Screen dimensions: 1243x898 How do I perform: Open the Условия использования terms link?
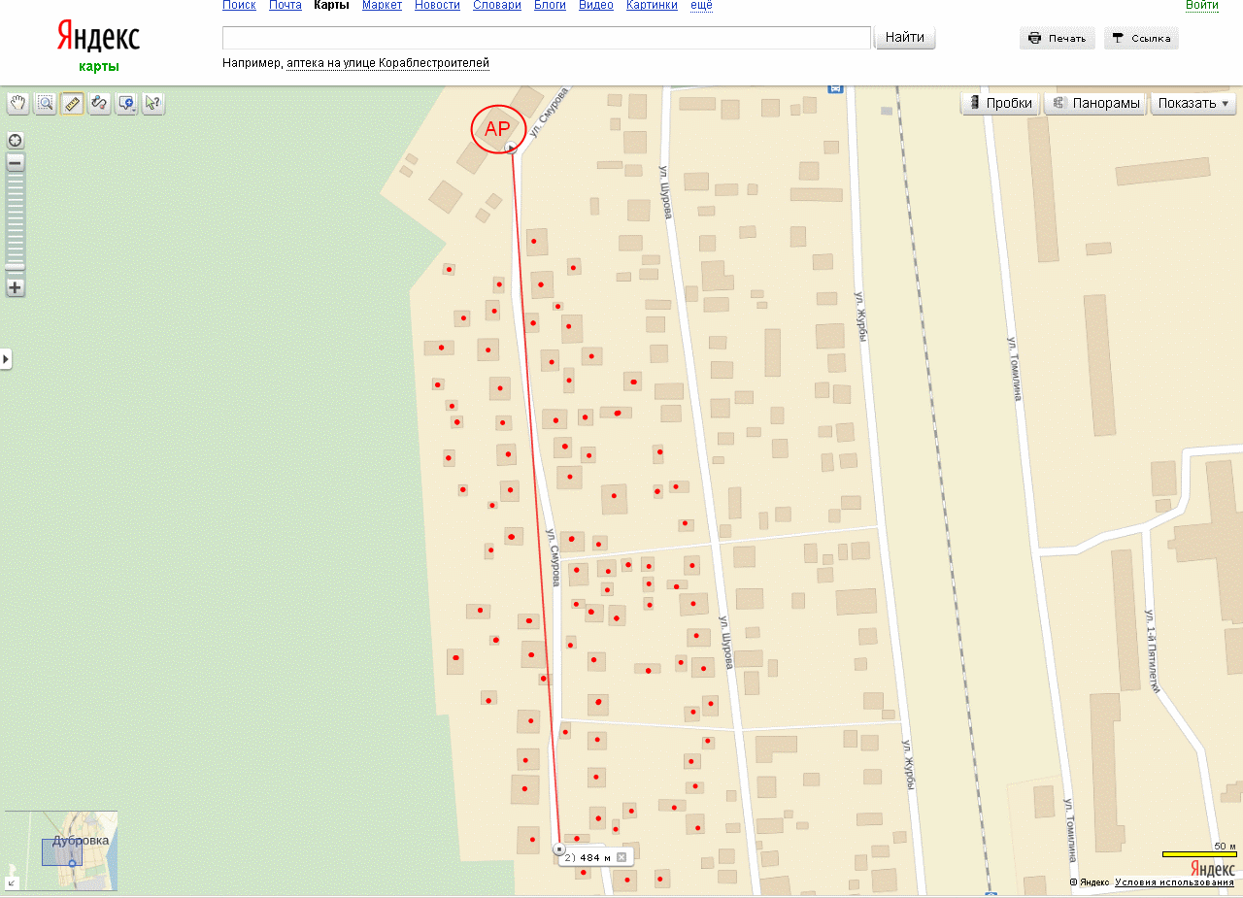[1174, 882]
